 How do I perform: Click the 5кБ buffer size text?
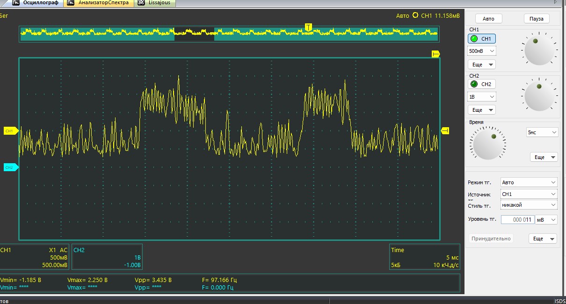[x=396, y=265]
